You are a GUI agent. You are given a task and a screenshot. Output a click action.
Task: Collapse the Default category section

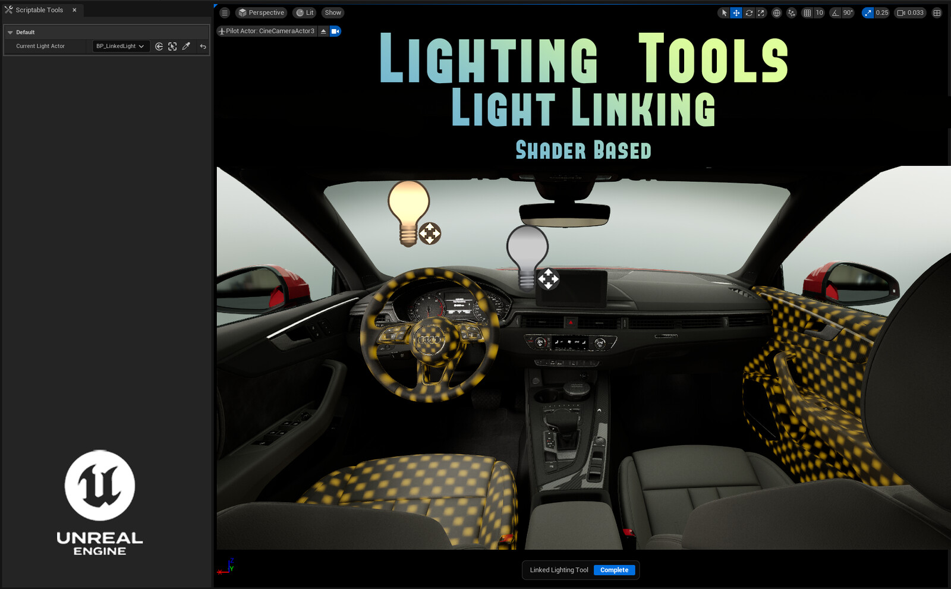point(10,32)
